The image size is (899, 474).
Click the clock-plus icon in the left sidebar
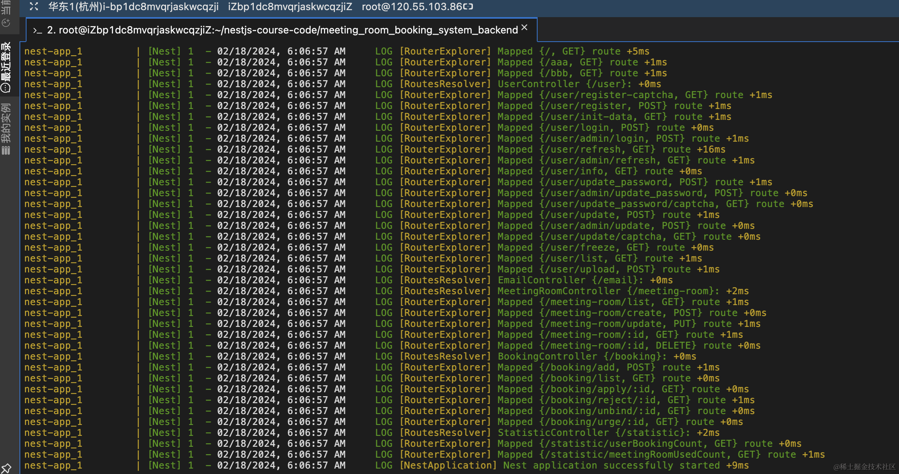(x=6, y=23)
